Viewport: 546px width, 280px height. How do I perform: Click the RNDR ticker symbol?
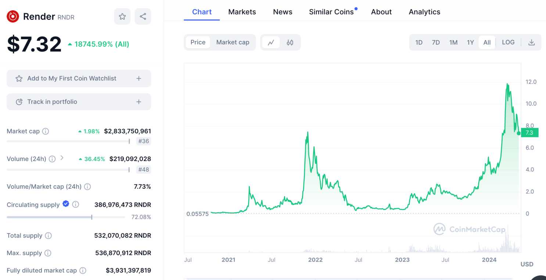coord(66,17)
